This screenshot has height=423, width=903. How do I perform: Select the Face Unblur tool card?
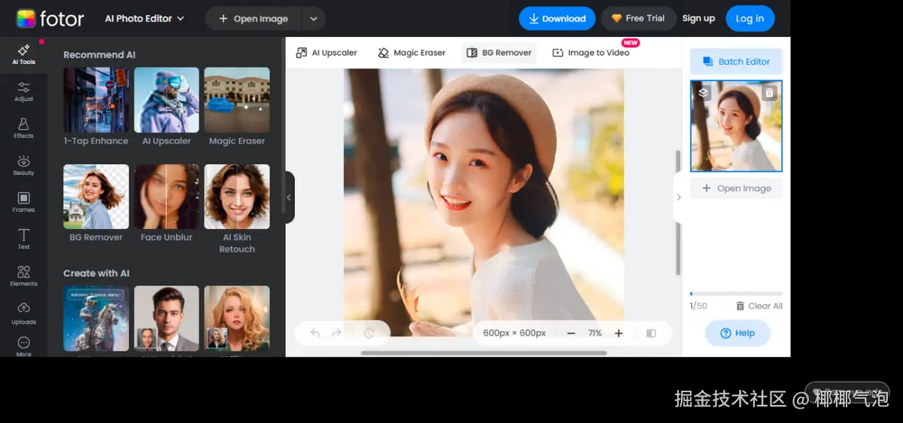[x=166, y=197]
